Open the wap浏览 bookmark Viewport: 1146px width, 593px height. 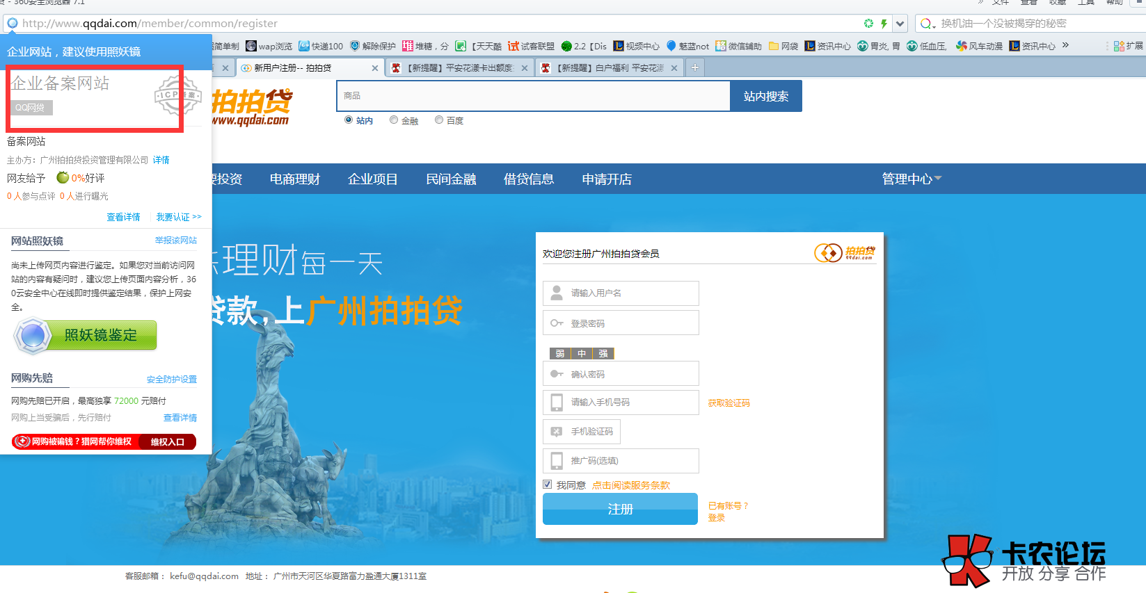click(x=269, y=46)
